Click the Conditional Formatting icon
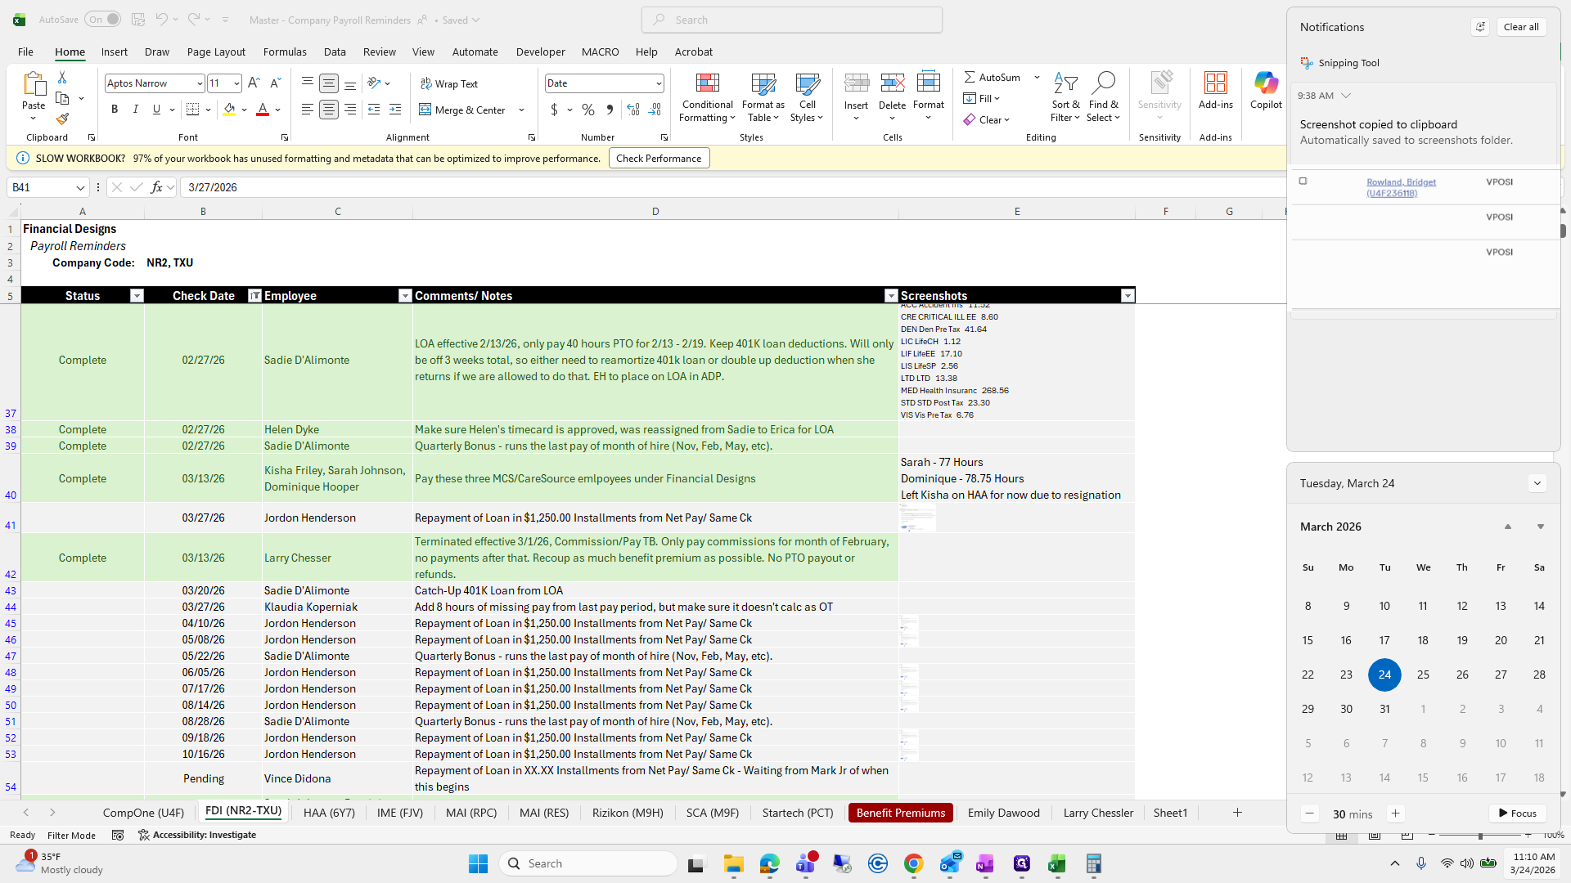 707,83
